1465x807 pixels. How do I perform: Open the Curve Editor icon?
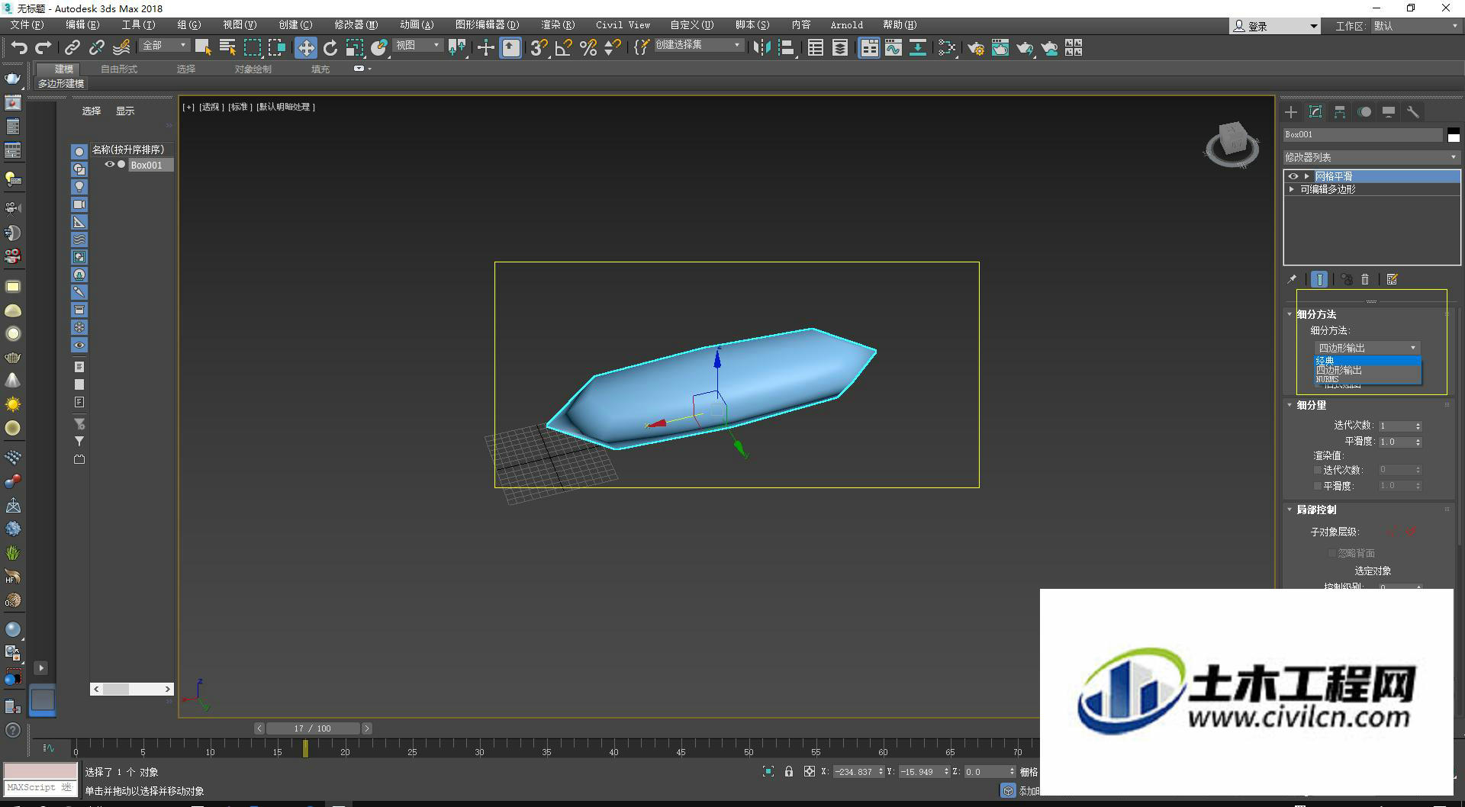click(893, 47)
